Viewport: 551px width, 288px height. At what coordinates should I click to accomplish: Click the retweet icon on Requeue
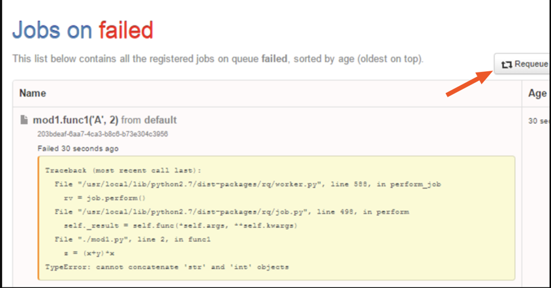tap(506, 65)
